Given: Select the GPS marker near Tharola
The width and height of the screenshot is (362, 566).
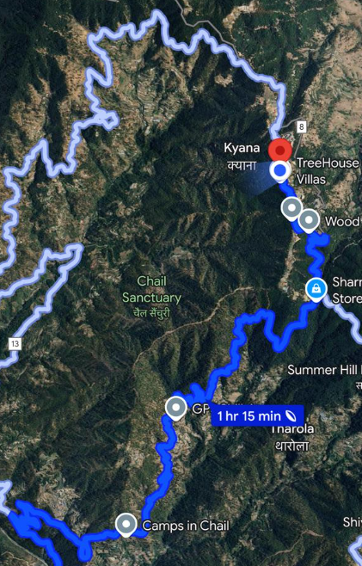Looking at the screenshot, I should (x=175, y=408).
